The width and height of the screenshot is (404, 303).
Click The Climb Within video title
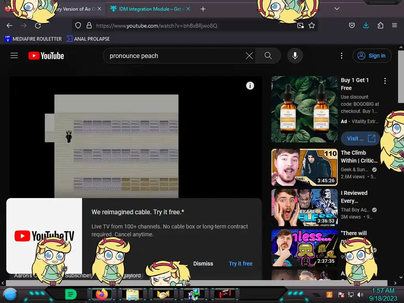point(359,157)
